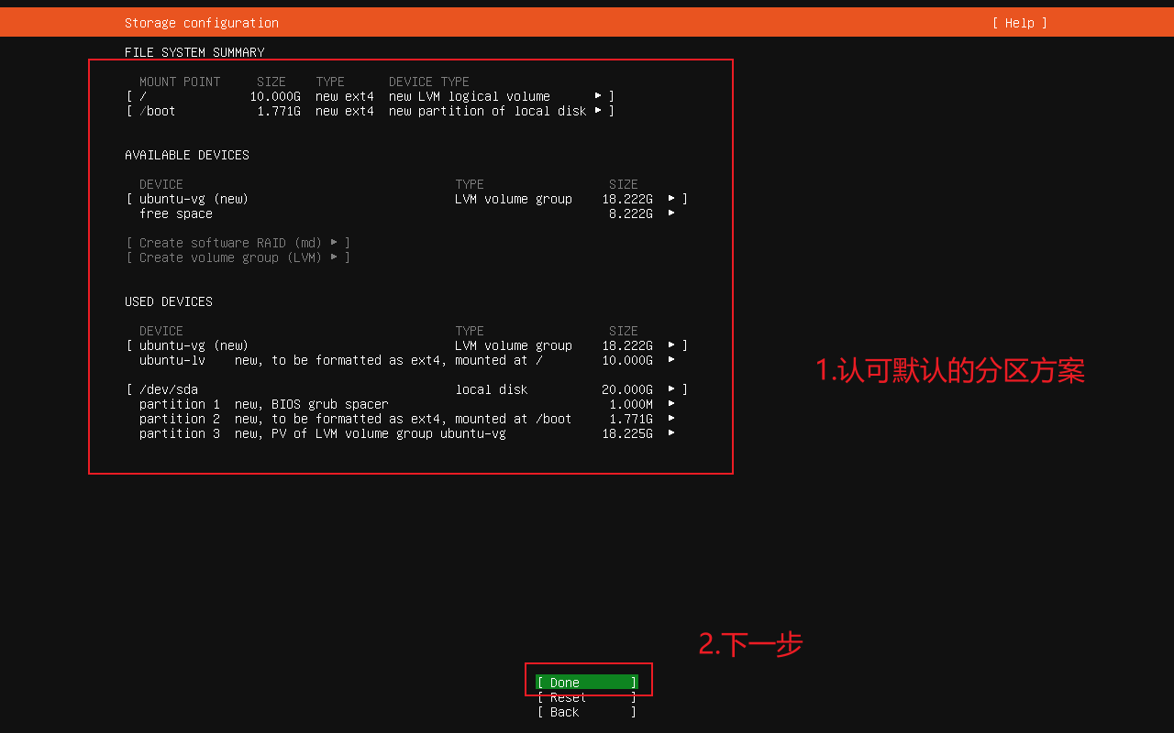Open the partition 2 row arrow

(671, 419)
